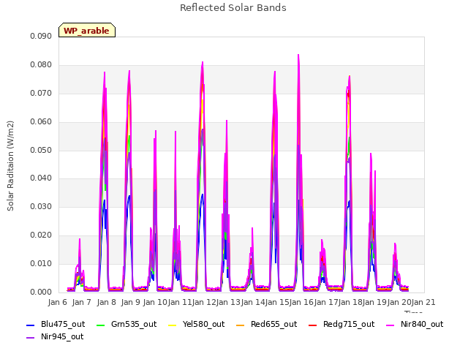This screenshot has height=351, width=468.
Task: Click the 0.020 y-axis tick label
Action: coord(41,235)
